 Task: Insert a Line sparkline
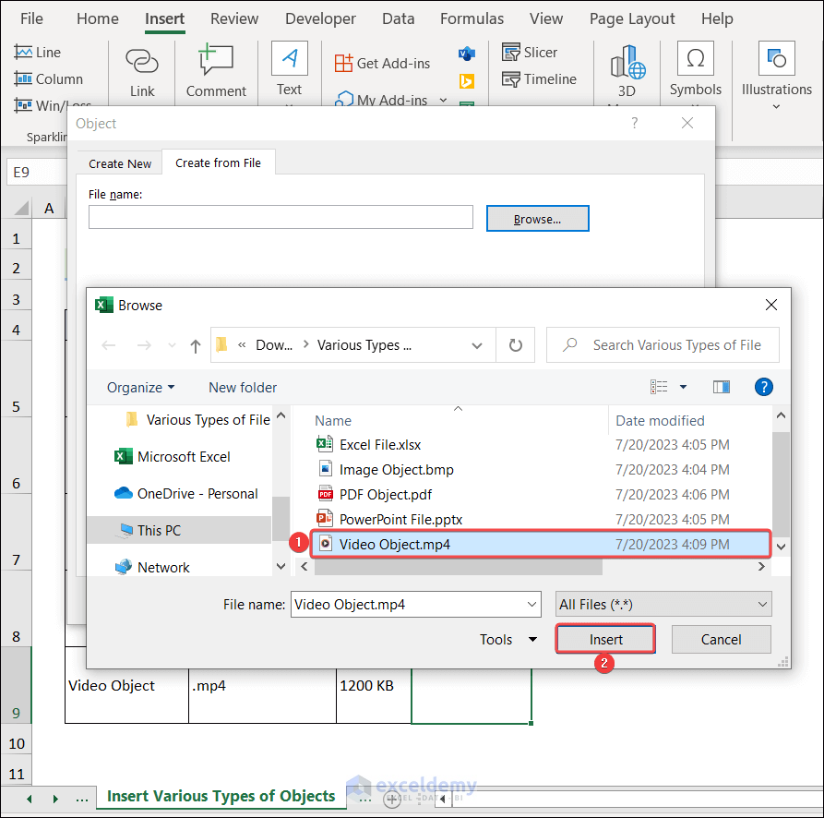[37, 52]
